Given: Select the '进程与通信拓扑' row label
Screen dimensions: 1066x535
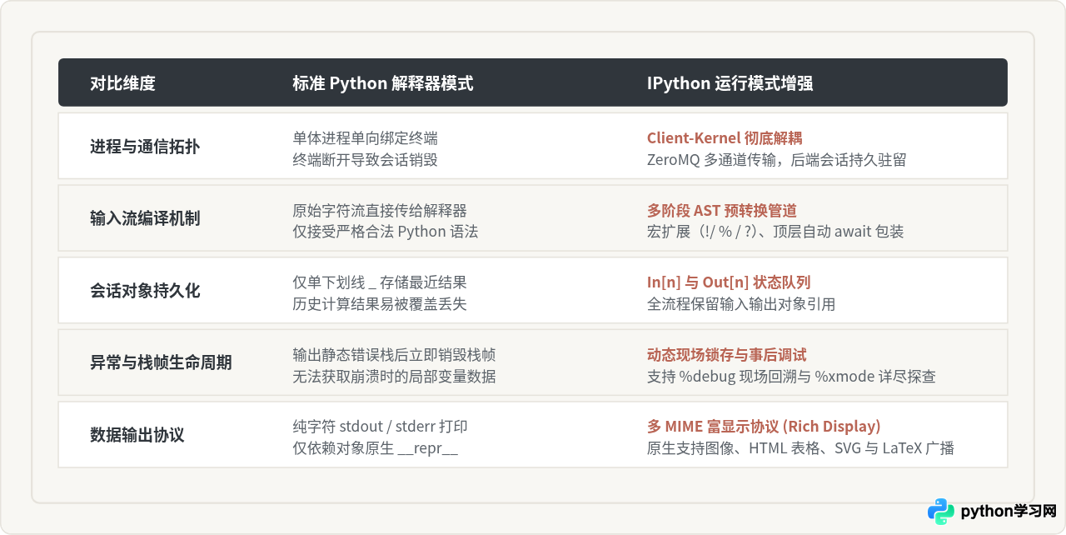Looking at the screenshot, I should click(x=145, y=147).
